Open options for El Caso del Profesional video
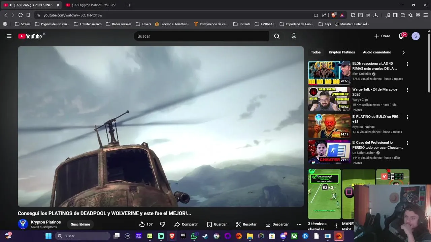The height and width of the screenshot is (242, 431). point(407,143)
